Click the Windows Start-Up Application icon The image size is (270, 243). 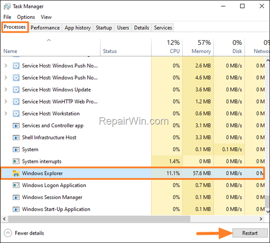pos(16,209)
